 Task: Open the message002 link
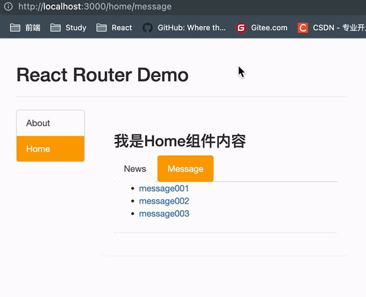coord(164,201)
